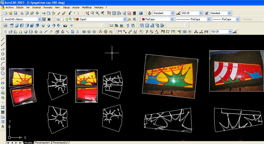The height and width of the screenshot is (144, 264).
Task: Expand the Capa1 layer dropdown
Action: point(124,20)
